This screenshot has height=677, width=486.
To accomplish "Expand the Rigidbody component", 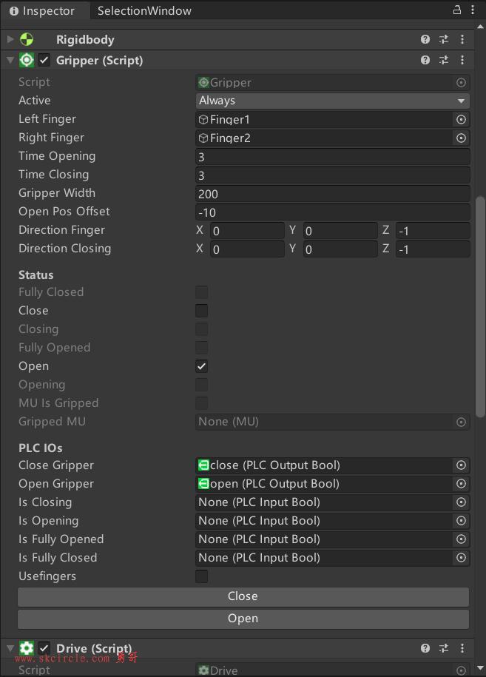I will point(10,39).
